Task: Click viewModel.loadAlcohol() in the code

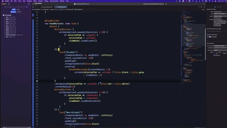Action: click(x=83, y=41)
